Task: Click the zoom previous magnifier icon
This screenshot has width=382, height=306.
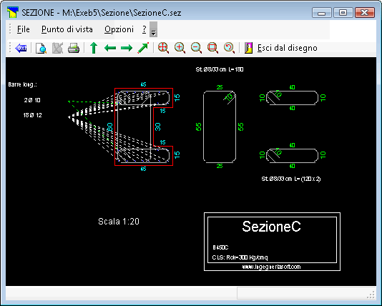Action: [x=229, y=48]
